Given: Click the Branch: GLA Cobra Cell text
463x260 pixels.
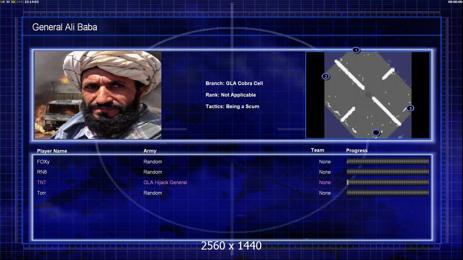Looking at the screenshot, I should tap(234, 83).
